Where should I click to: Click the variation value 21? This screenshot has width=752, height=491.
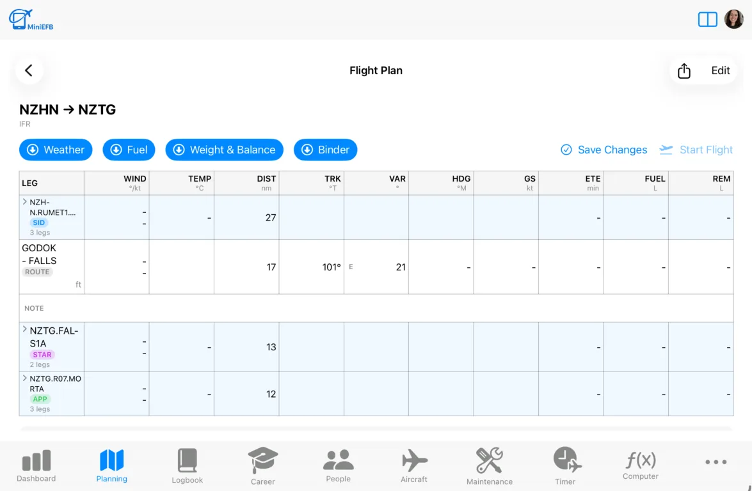(x=401, y=267)
